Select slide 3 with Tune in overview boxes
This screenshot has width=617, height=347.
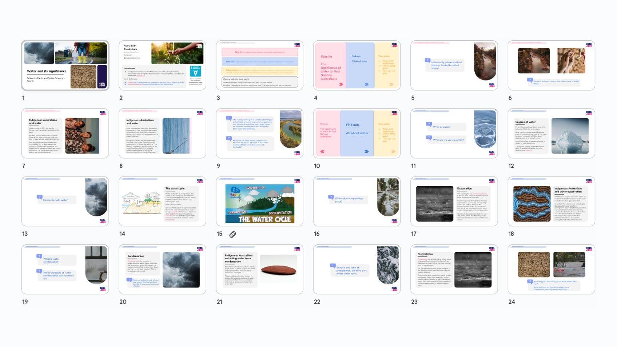(259, 65)
